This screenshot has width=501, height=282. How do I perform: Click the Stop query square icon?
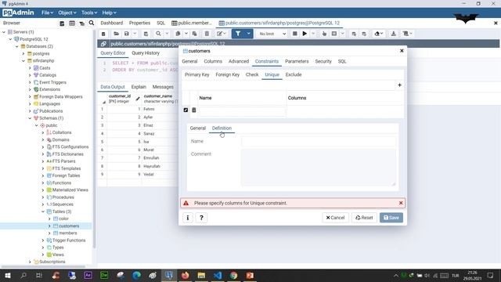295,34
